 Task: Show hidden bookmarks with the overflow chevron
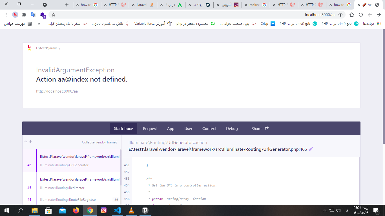39,24
